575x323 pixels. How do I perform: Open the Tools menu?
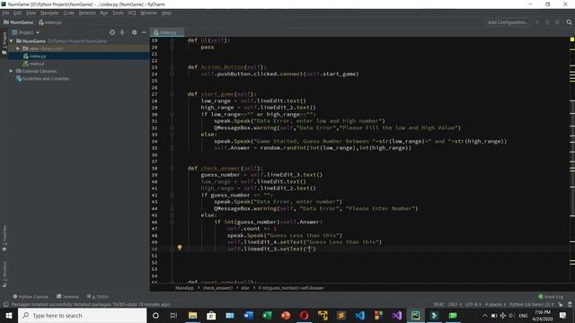[x=118, y=13]
